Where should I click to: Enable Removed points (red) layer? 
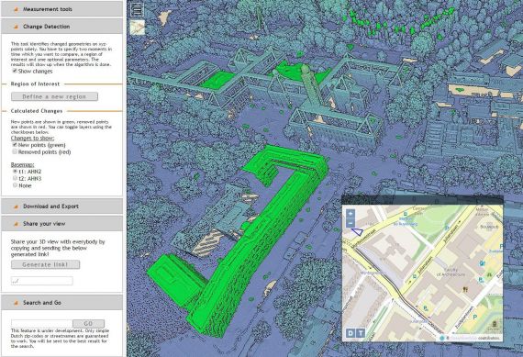pyautogui.click(x=15, y=151)
